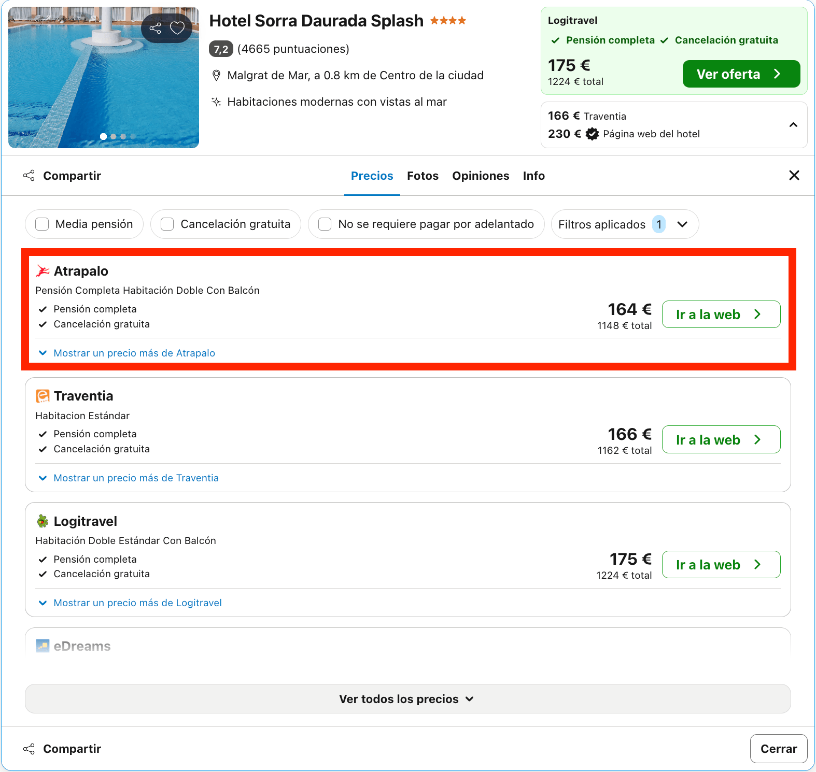Viewport: 816px width, 772px height.
Task: Open the hotel pool photo thumbnail
Action: point(104,78)
